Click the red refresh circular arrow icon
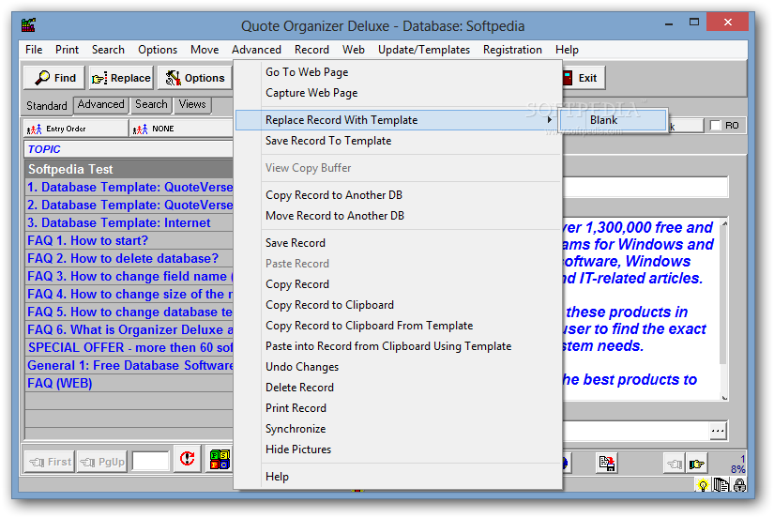Screen dimensions: 774x518 click(187, 460)
